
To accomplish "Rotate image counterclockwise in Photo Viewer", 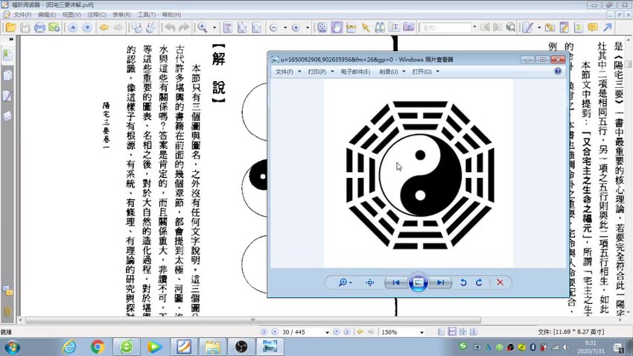I will (463, 282).
